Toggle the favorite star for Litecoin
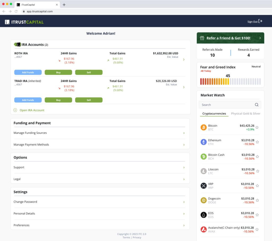 [257, 171]
